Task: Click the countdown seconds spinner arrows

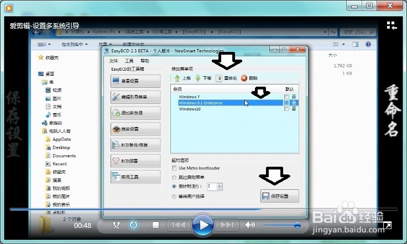Action: tap(220, 187)
